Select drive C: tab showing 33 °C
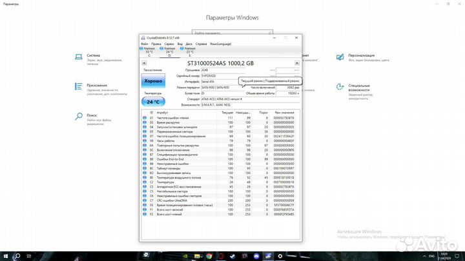 pyautogui.click(x=149, y=52)
